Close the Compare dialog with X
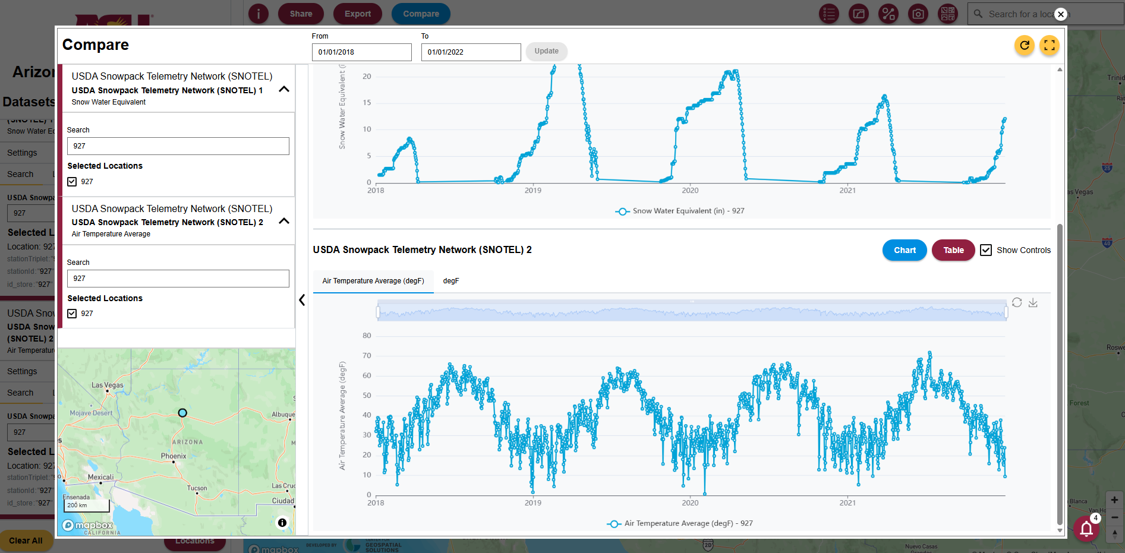1125x553 pixels. [1061, 14]
